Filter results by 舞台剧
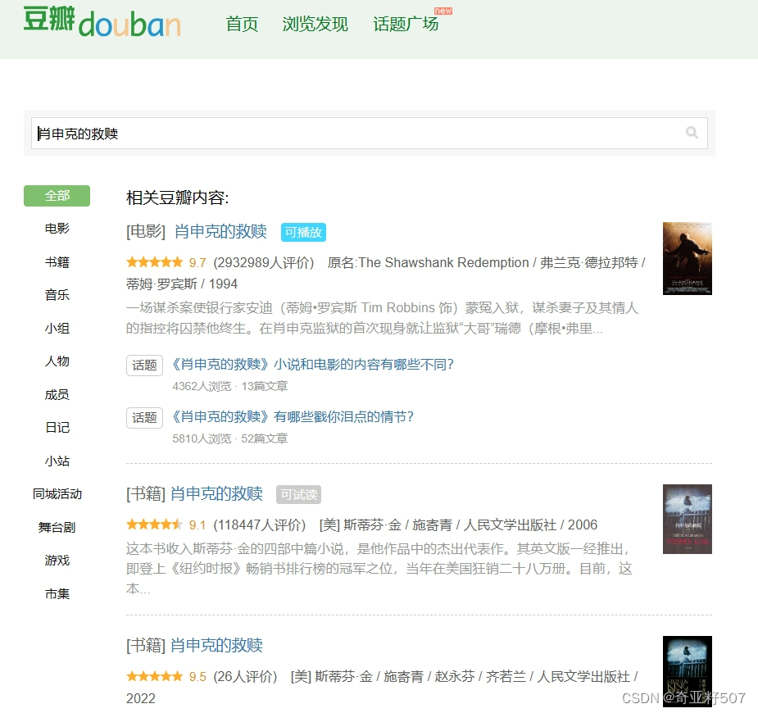Image resolution: width=758 pixels, height=713 pixels. coord(57,527)
